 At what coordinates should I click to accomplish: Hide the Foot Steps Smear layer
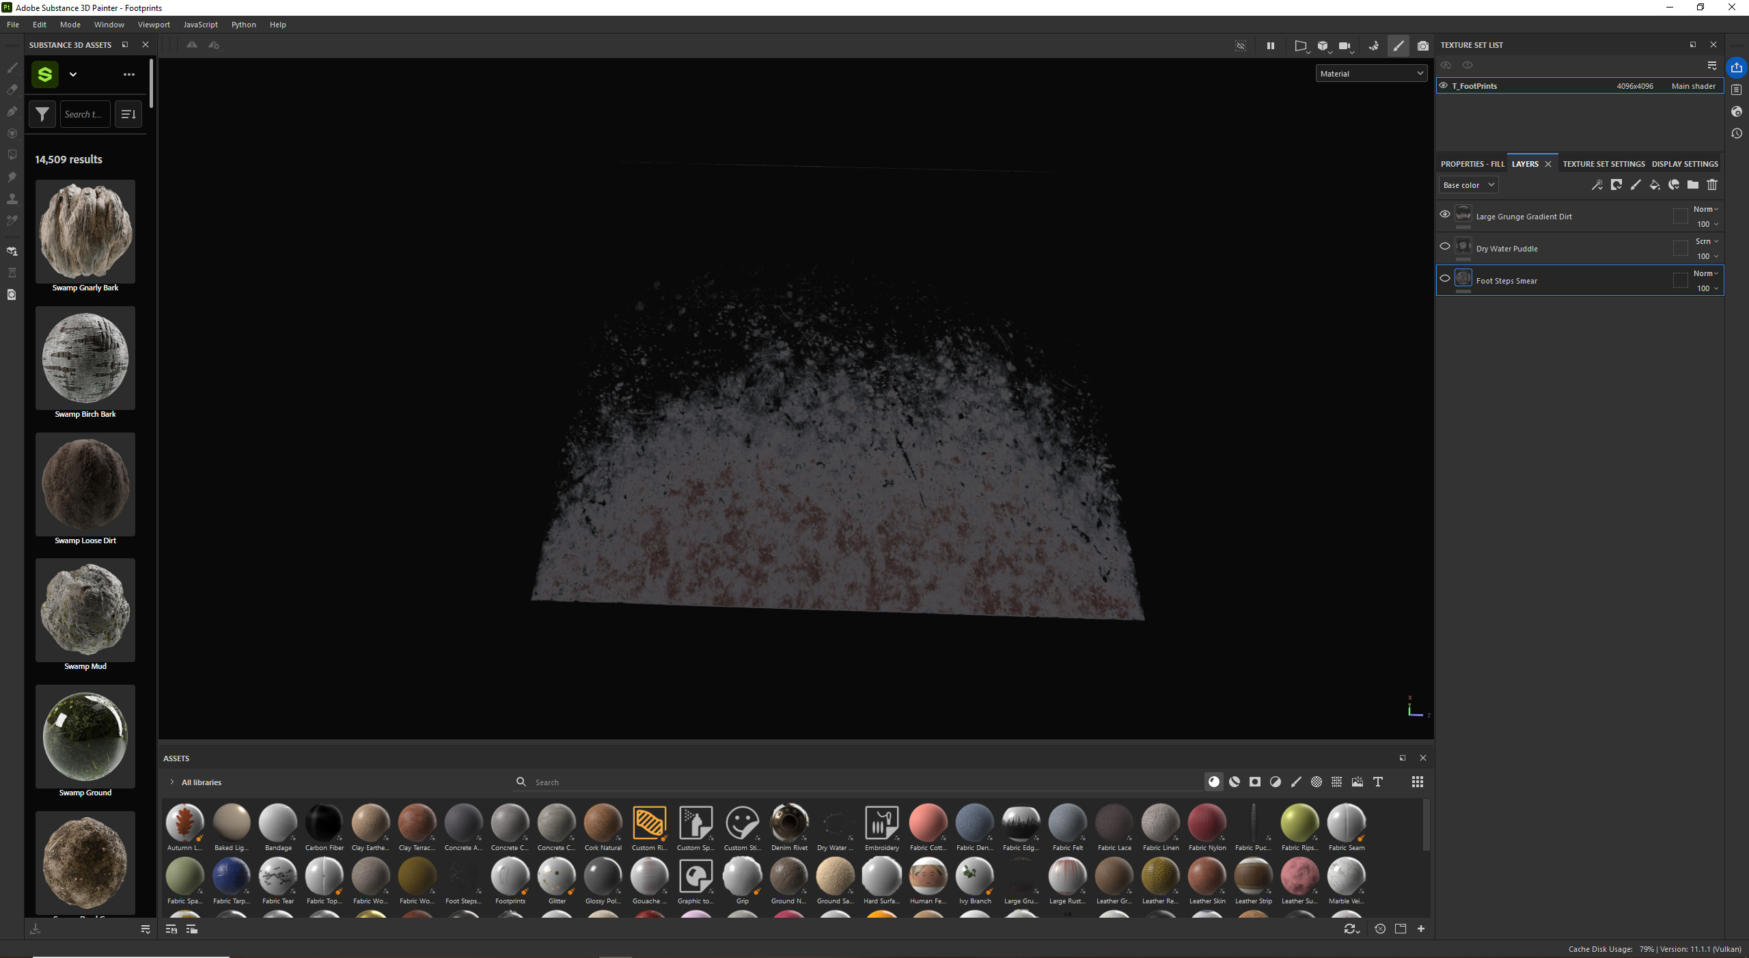1445,278
